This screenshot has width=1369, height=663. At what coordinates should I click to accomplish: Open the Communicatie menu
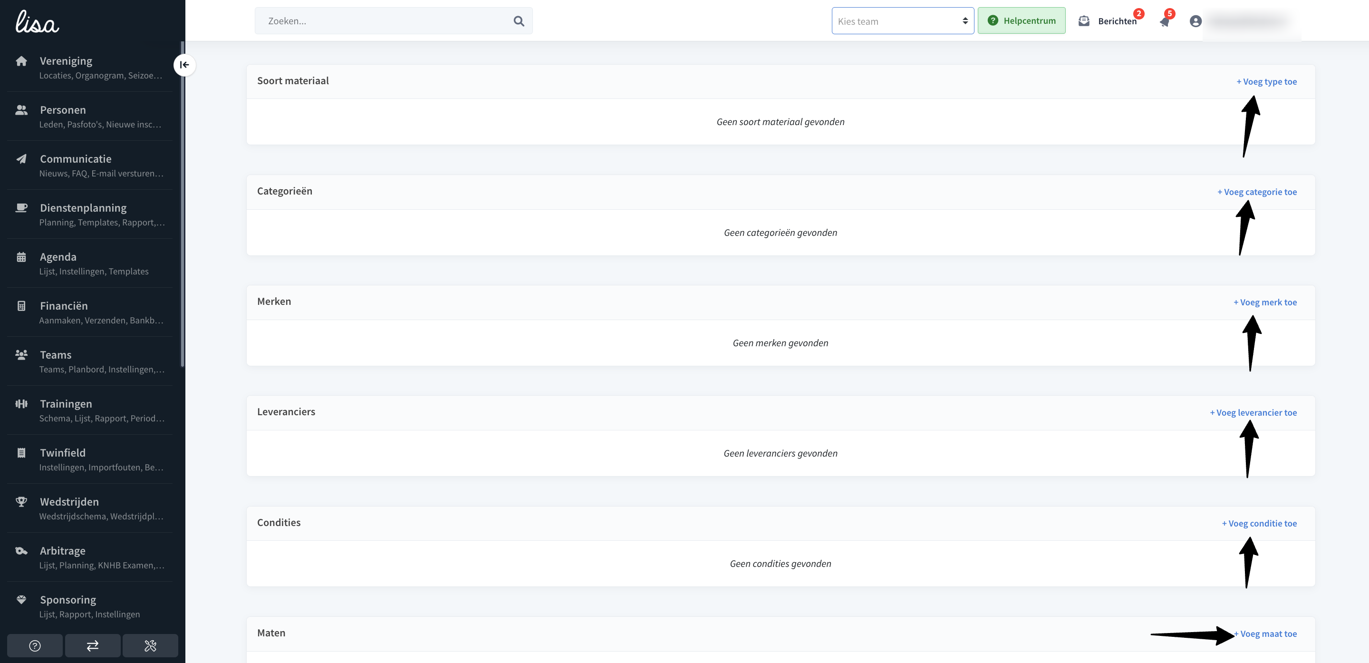click(x=90, y=166)
